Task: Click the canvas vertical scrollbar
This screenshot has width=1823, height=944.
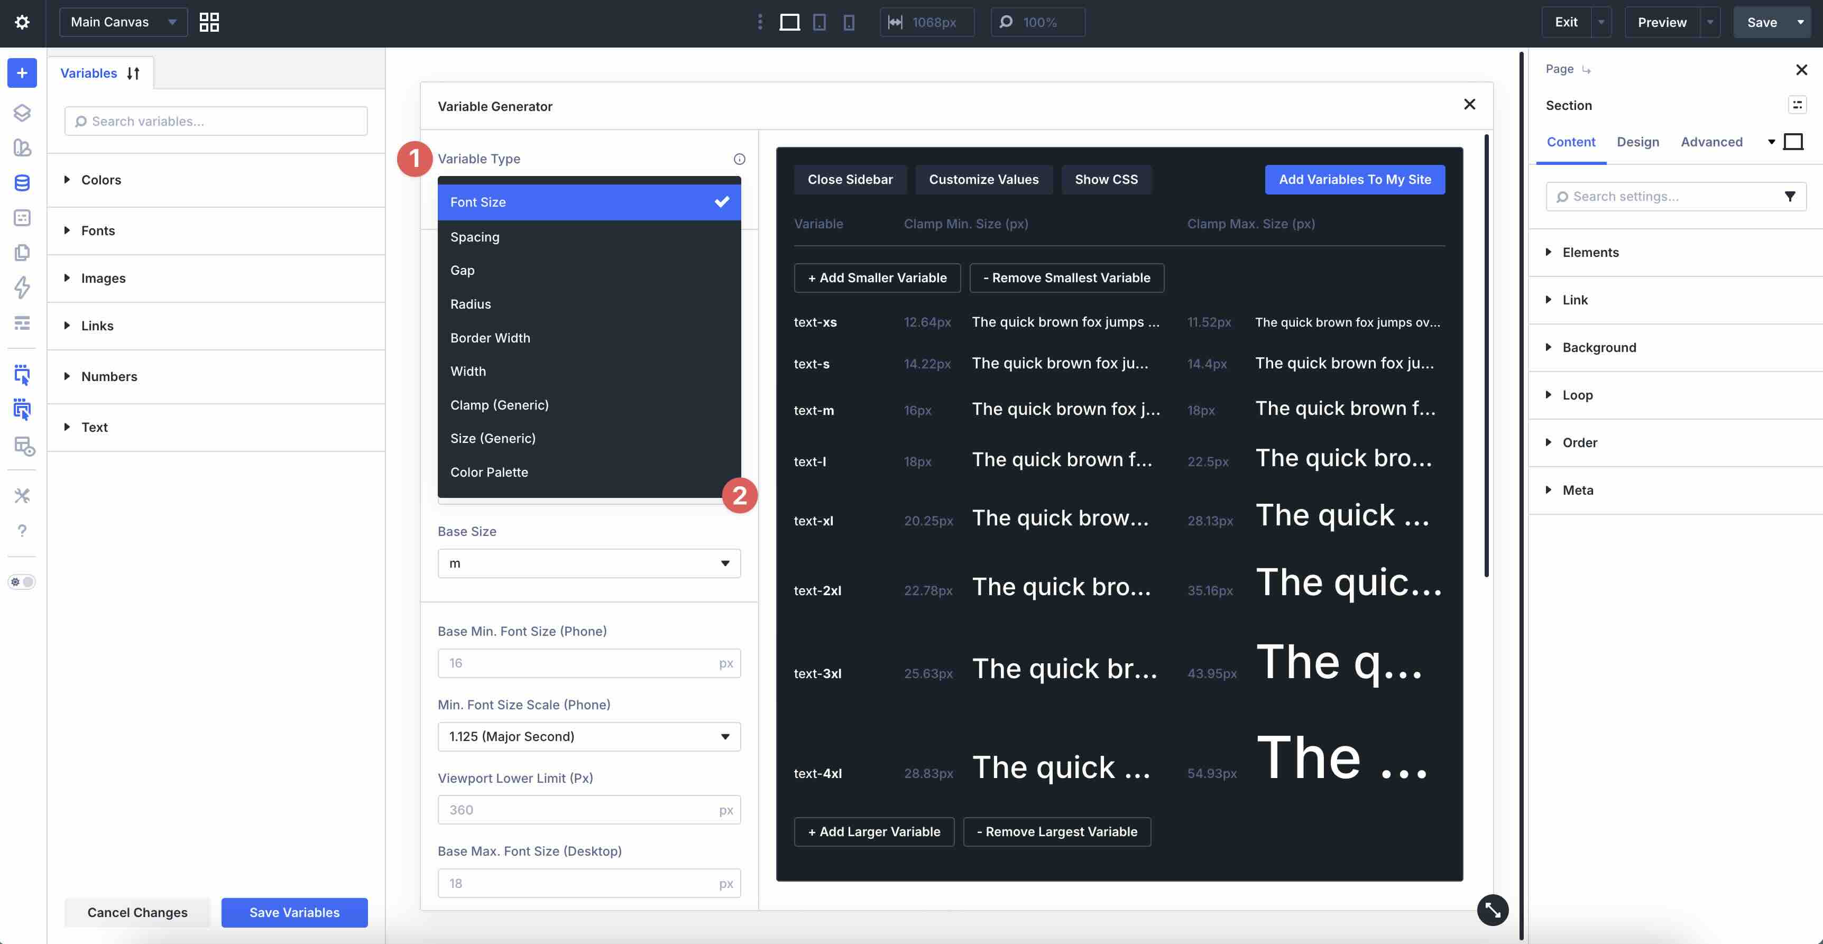Action: coord(1522,495)
